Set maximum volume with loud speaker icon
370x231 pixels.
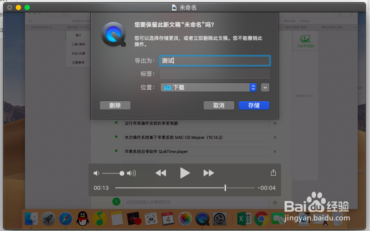pyautogui.click(x=131, y=173)
